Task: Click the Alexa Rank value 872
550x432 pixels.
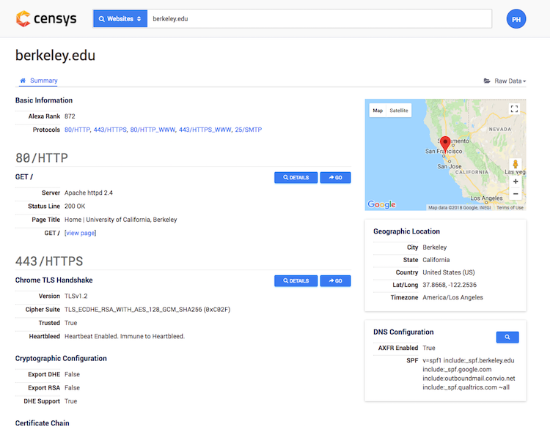Action: pos(70,116)
